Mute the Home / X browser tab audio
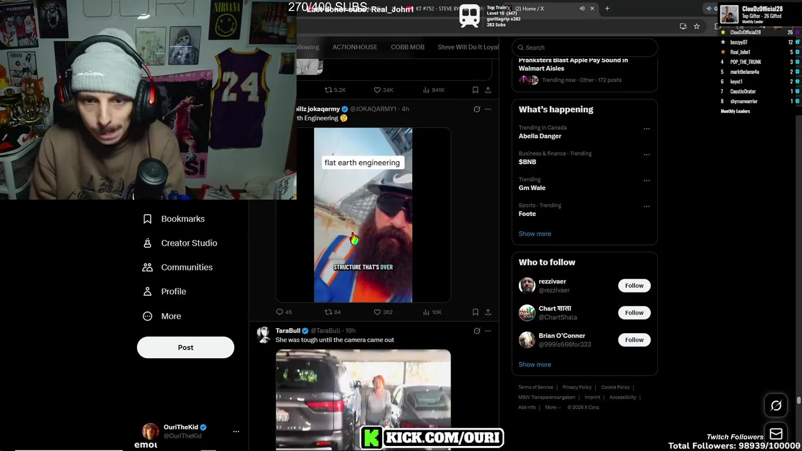 [582, 8]
